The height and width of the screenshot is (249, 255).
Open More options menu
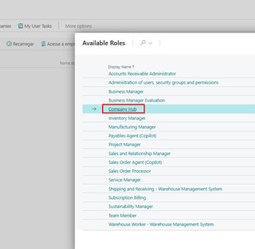[x=78, y=26]
